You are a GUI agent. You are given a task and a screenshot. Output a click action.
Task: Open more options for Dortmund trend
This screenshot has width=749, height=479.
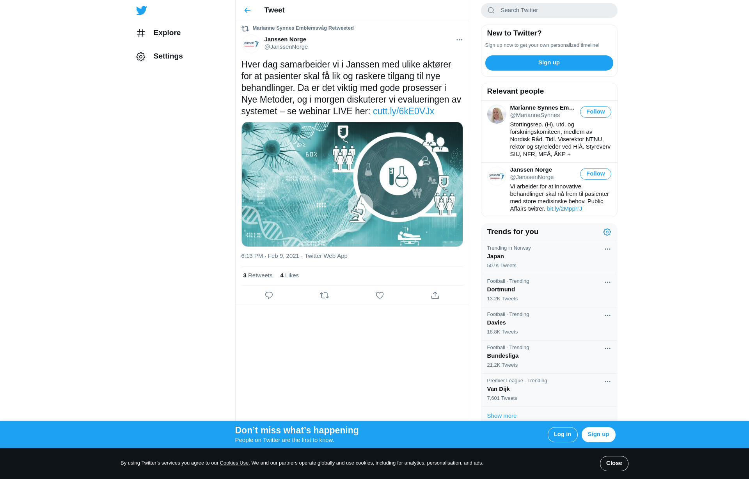click(607, 282)
